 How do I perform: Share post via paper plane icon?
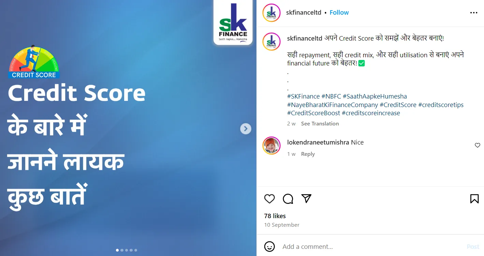pyautogui.click(x=306, y=198)
